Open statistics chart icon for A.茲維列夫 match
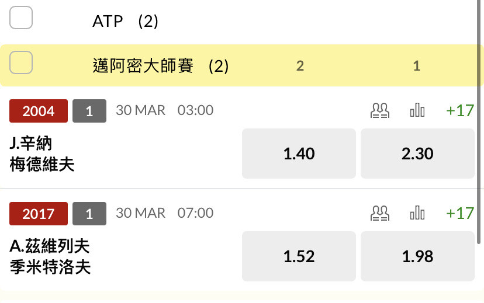The width and height of the screenshot is (484, 303). pyautogui.click(x=417, y=213)
